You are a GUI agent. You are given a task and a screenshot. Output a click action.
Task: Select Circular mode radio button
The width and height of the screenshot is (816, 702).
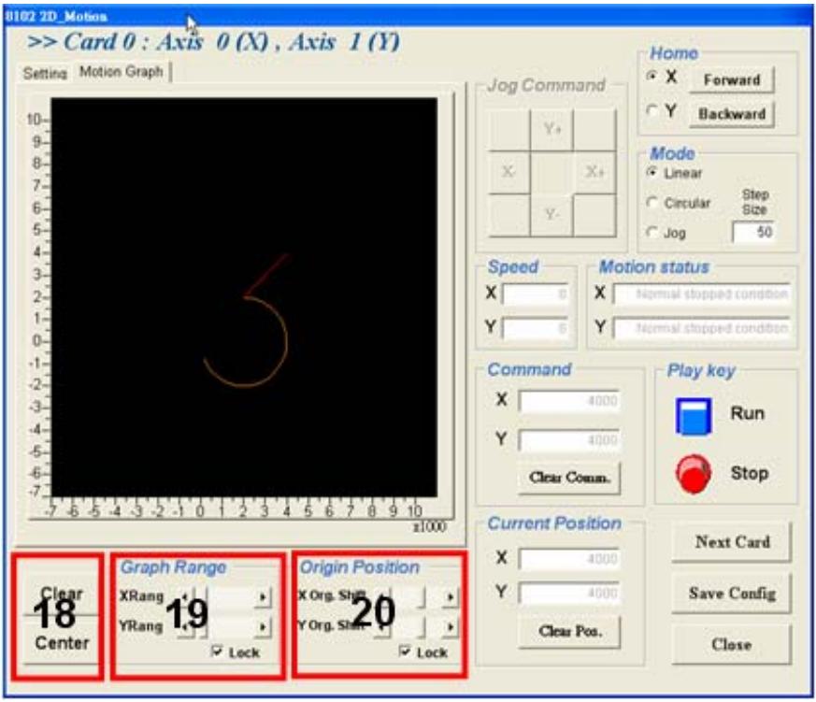(x=651, y=202)
